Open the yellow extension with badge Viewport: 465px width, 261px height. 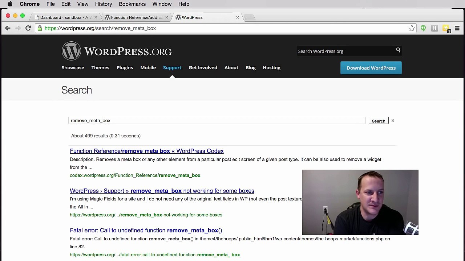pyautogui.click(x=446, y=29)
